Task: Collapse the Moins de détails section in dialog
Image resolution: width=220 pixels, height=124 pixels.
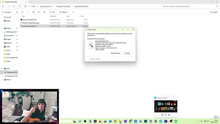Action: pyautogui.click(x=94, y=59)
